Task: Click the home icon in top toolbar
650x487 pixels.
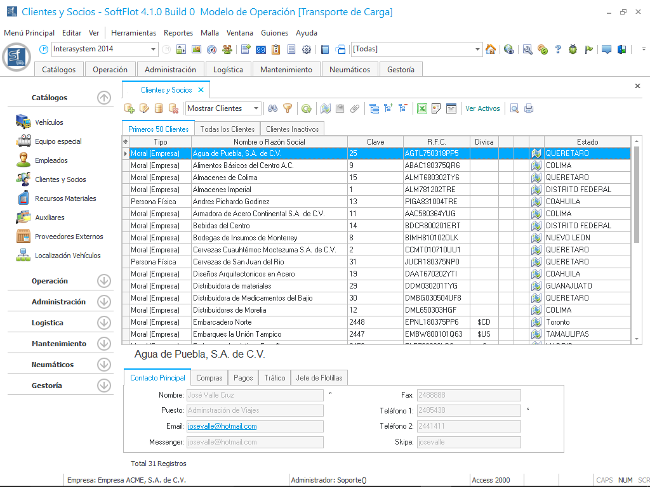Action: pyautogui.click(x=491, y=49)
